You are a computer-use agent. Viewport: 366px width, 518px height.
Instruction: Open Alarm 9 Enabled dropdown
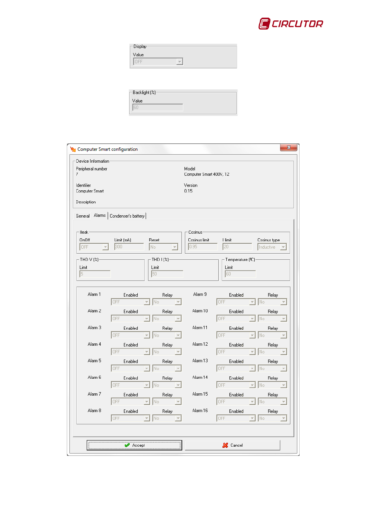tap(236, 302)
